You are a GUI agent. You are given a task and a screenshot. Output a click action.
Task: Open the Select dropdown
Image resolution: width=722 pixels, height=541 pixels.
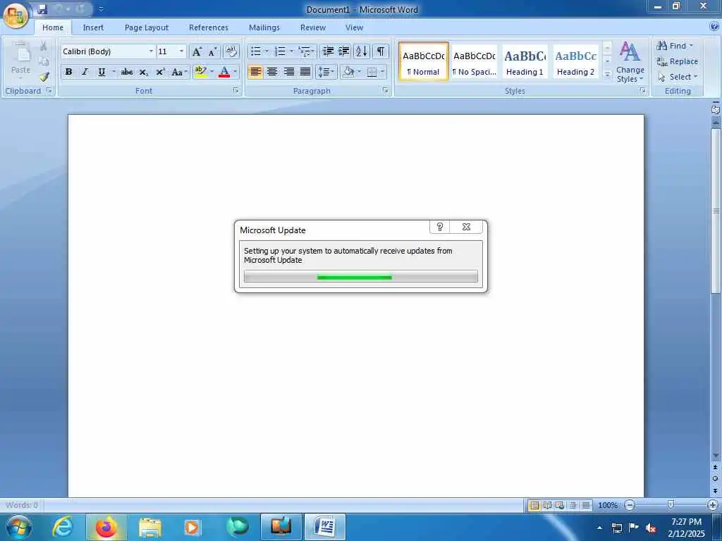pyautogui.click(x=678, y=77)
